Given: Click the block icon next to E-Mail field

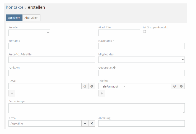Looking at the screenshot, I should click(x=85, y=86).
